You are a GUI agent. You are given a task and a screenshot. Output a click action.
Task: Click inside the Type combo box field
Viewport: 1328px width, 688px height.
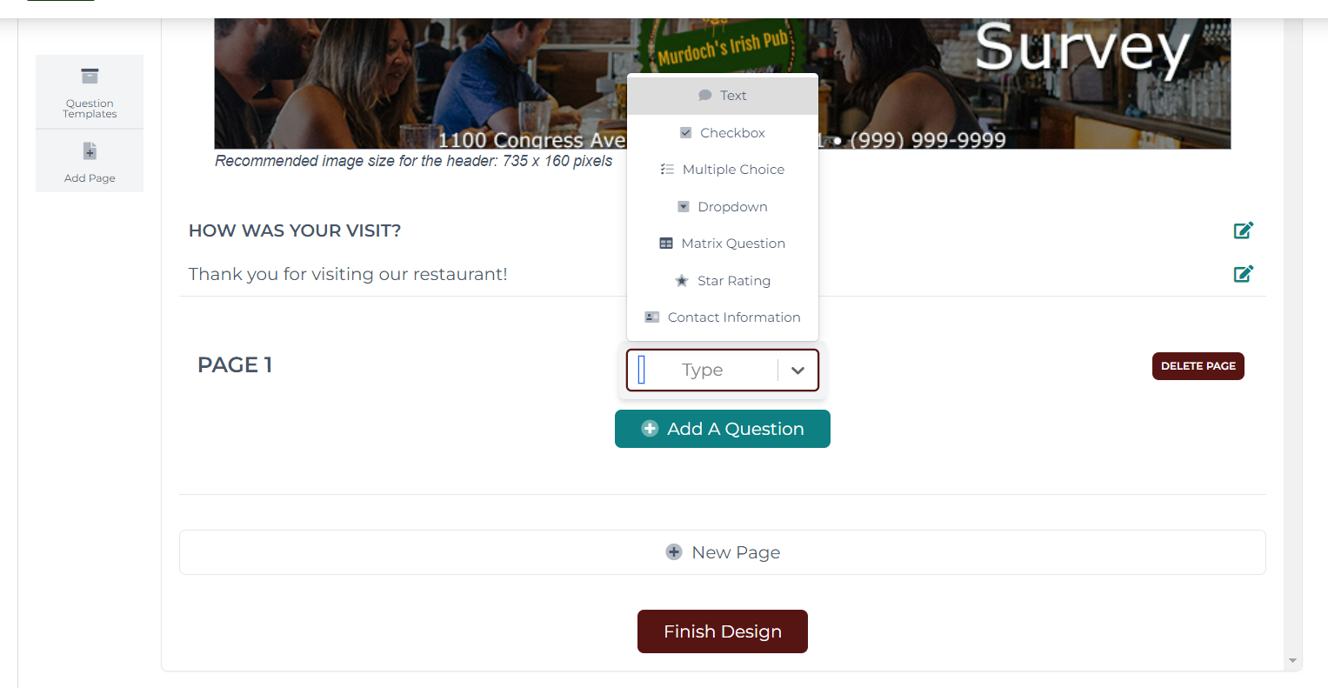[x=703, y=371]
